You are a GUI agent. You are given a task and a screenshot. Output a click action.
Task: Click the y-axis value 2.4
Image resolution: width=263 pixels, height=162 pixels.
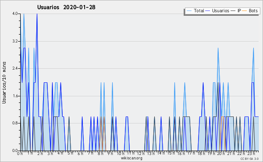click(15, 68)
